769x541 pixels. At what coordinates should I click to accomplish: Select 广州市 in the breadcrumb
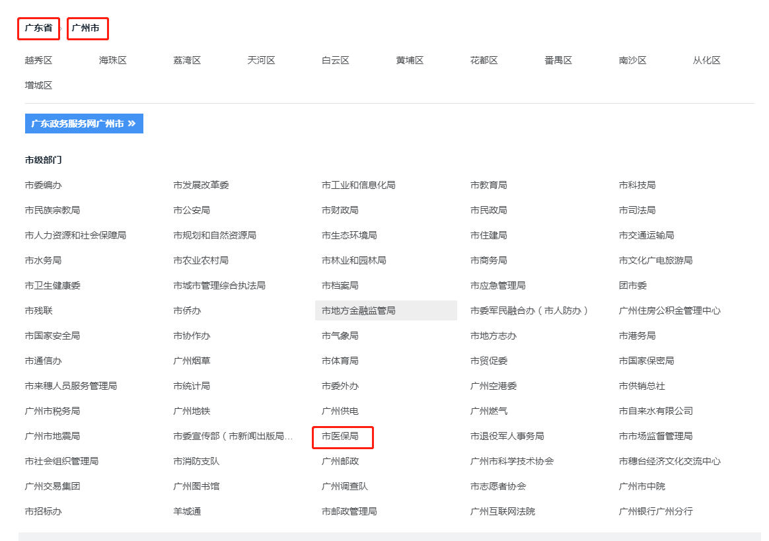tap(87, 28)
